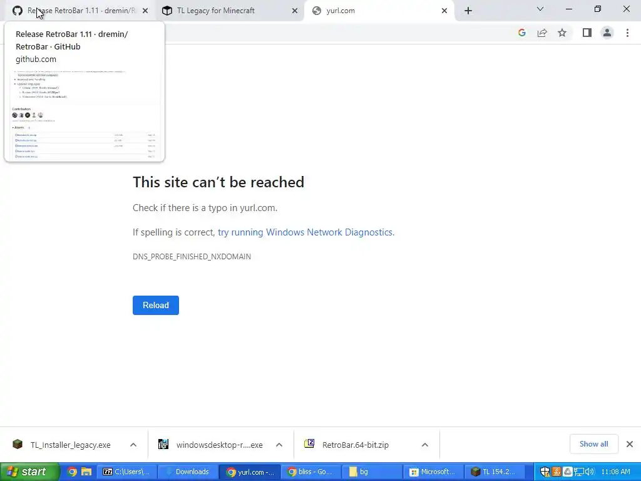Image resolution: width=641 pixels, height=481 pixels.
Task: Click the 'This site can't be reached' heading
Action: [x=218, y=182]
